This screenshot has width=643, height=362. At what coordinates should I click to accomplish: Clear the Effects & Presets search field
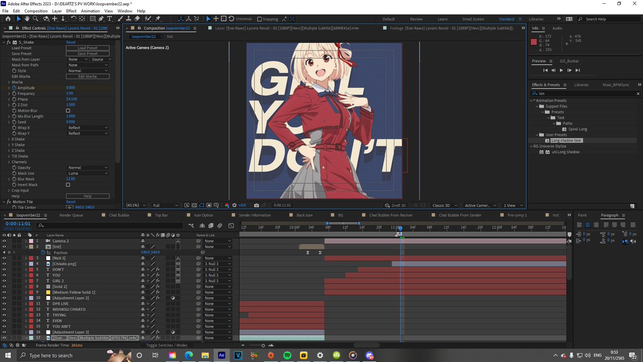(638, 93)
